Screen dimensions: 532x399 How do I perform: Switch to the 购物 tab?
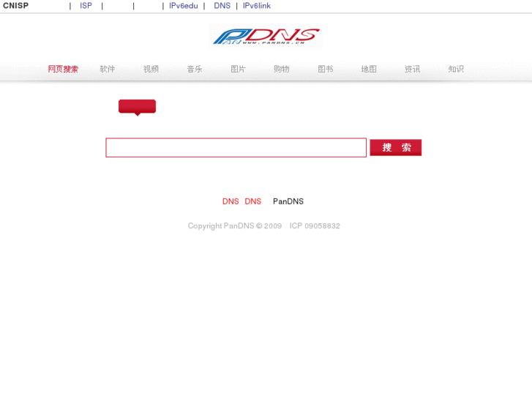pyautogui.click(x=282, y=69)
